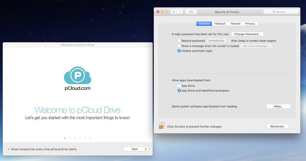
Task: Open the immediately delay dropdown
Action: point(218,41)
